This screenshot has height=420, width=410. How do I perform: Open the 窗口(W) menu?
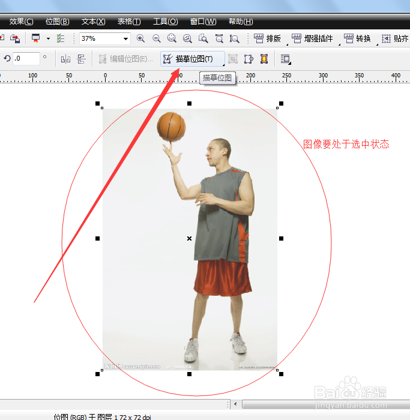[203, 22]
